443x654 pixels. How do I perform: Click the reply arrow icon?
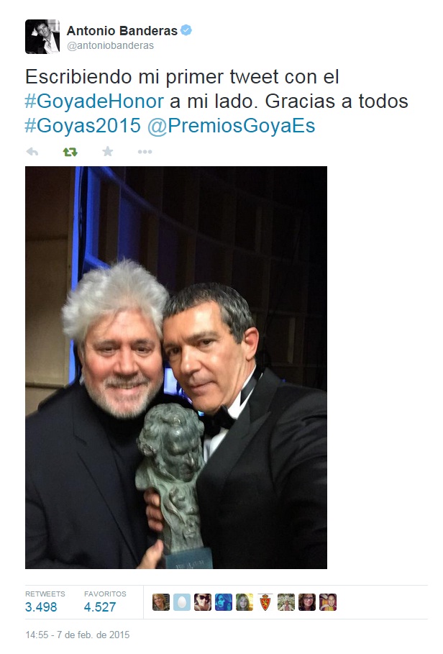click(x=32, y=152)
